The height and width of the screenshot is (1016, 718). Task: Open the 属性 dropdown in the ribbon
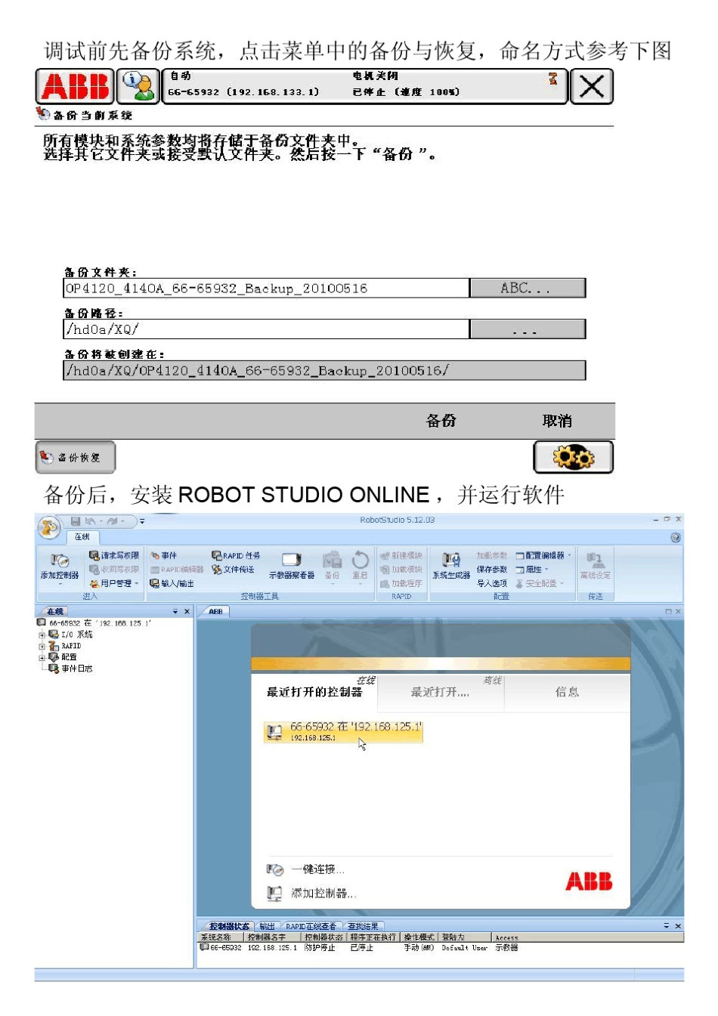532,570
